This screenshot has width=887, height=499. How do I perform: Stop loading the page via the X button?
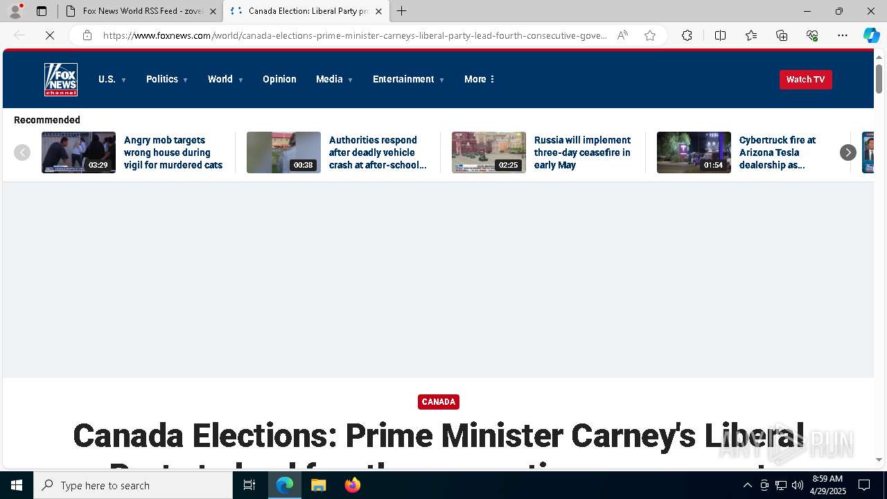pos(50,35)
